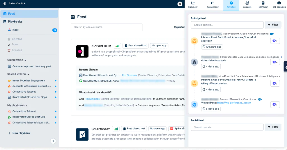287x150 pixels.
Task: Click the Inbox count badge 15
Action: point(55,30)
